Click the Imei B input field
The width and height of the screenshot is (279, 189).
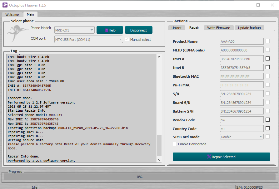242,67
